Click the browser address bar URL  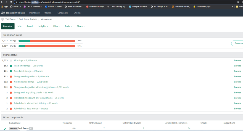click(49, 2)
